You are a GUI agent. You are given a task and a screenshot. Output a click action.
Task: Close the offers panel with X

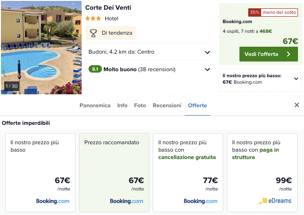(x=297, y=105)
